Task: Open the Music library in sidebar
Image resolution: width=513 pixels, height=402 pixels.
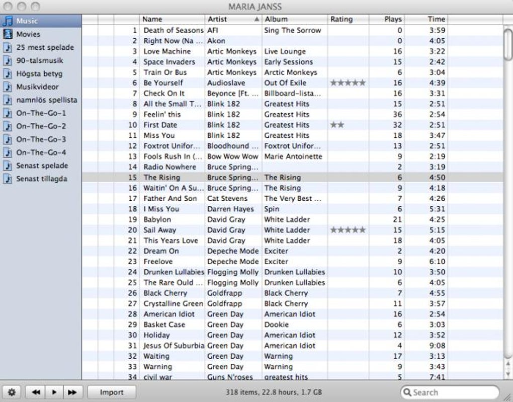Action: [x=41, y=21]
